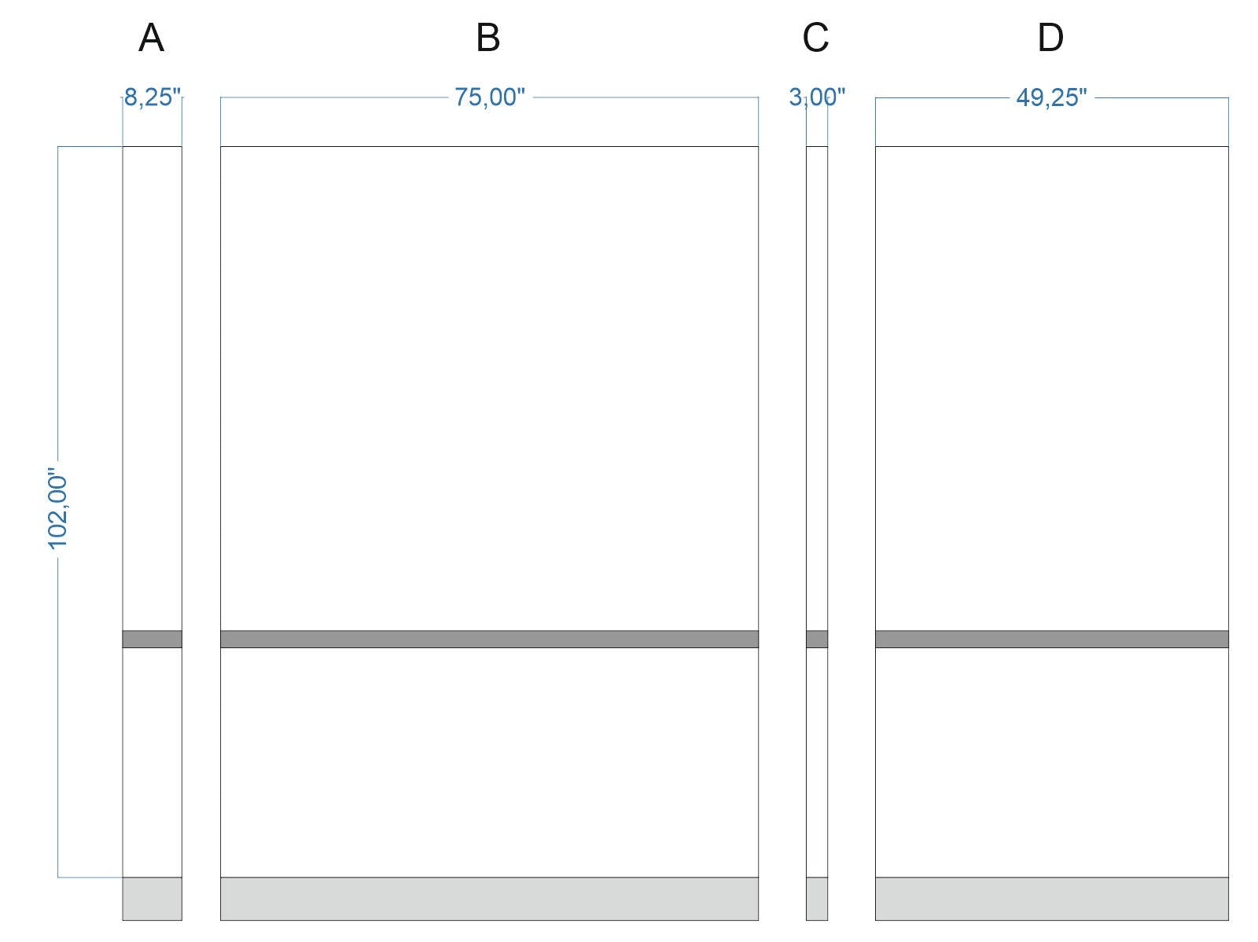This screenshot has height=942, width=1258.
Task: Click the column label A
Action: tap(151, 38)
